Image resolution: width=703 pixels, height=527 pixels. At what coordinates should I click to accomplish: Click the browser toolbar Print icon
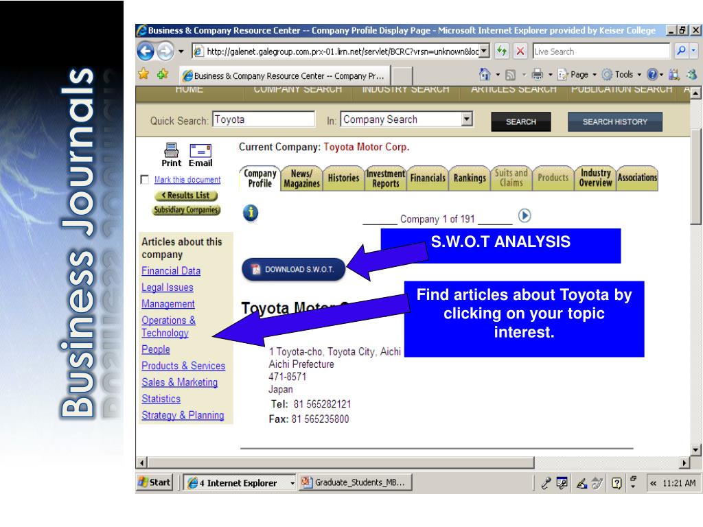pos(537,74)
